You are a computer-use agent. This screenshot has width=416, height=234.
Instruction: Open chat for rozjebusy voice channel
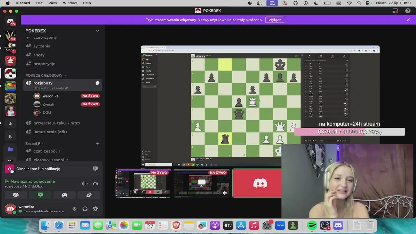97,83
